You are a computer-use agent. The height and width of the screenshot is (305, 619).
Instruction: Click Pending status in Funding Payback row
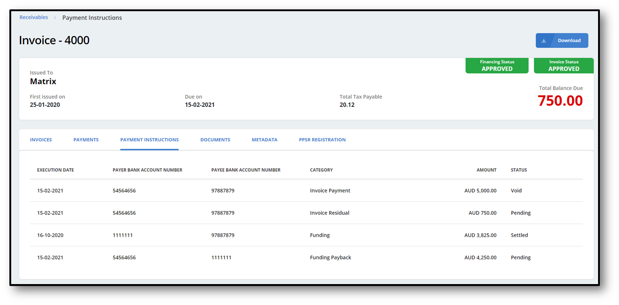521,258
